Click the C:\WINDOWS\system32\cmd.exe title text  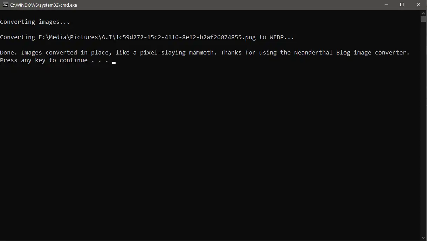tap(43, 5)
